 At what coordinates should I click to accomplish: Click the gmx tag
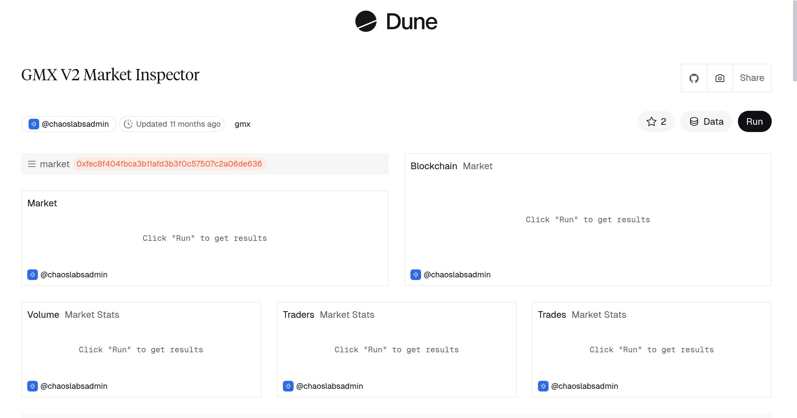(x=242, y=124)
